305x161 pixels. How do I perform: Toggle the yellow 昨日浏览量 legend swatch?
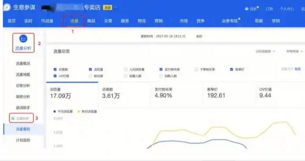pyautogui.click(x=79, y=111)
